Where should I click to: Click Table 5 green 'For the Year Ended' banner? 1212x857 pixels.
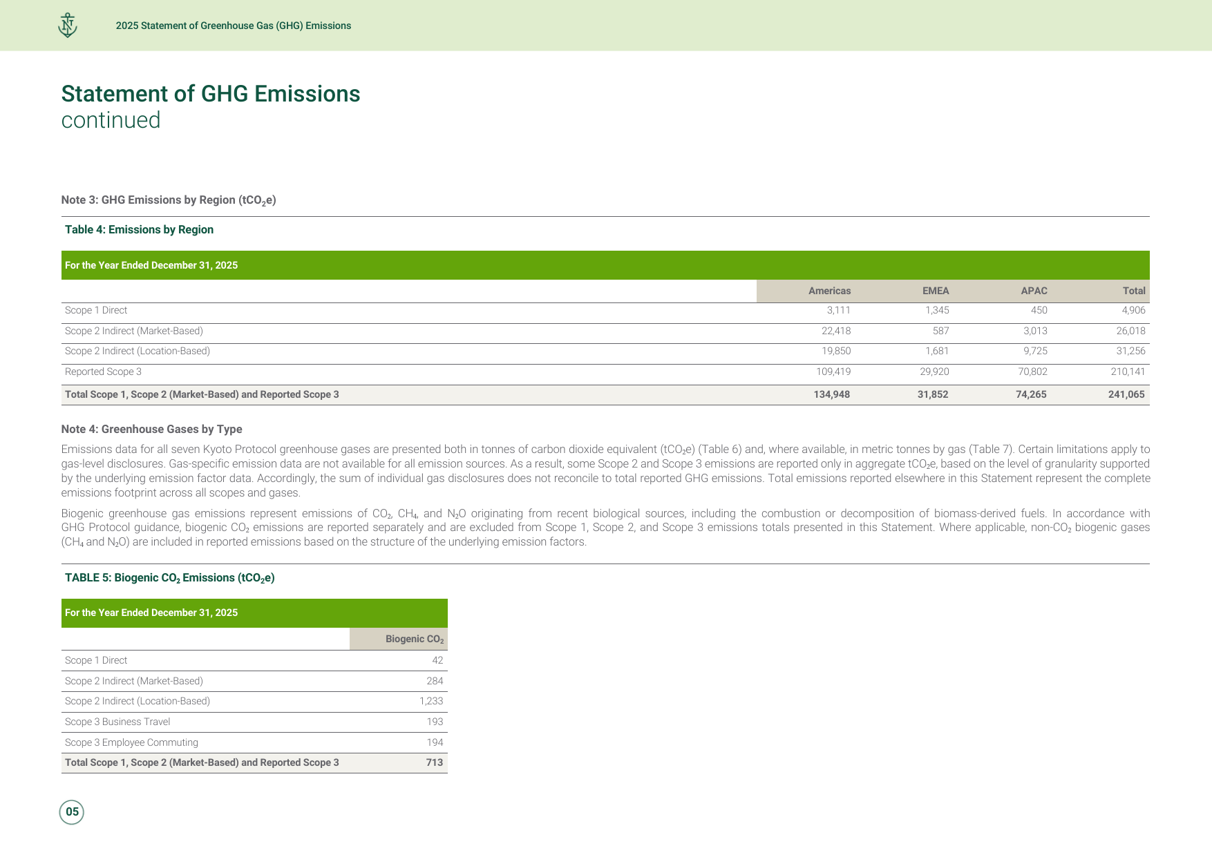coord(254,613)
